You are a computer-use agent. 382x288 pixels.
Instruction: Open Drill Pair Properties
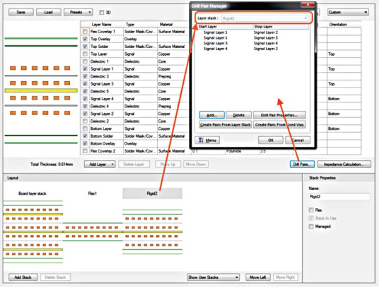pyautogui.click(x=279, y=115)
